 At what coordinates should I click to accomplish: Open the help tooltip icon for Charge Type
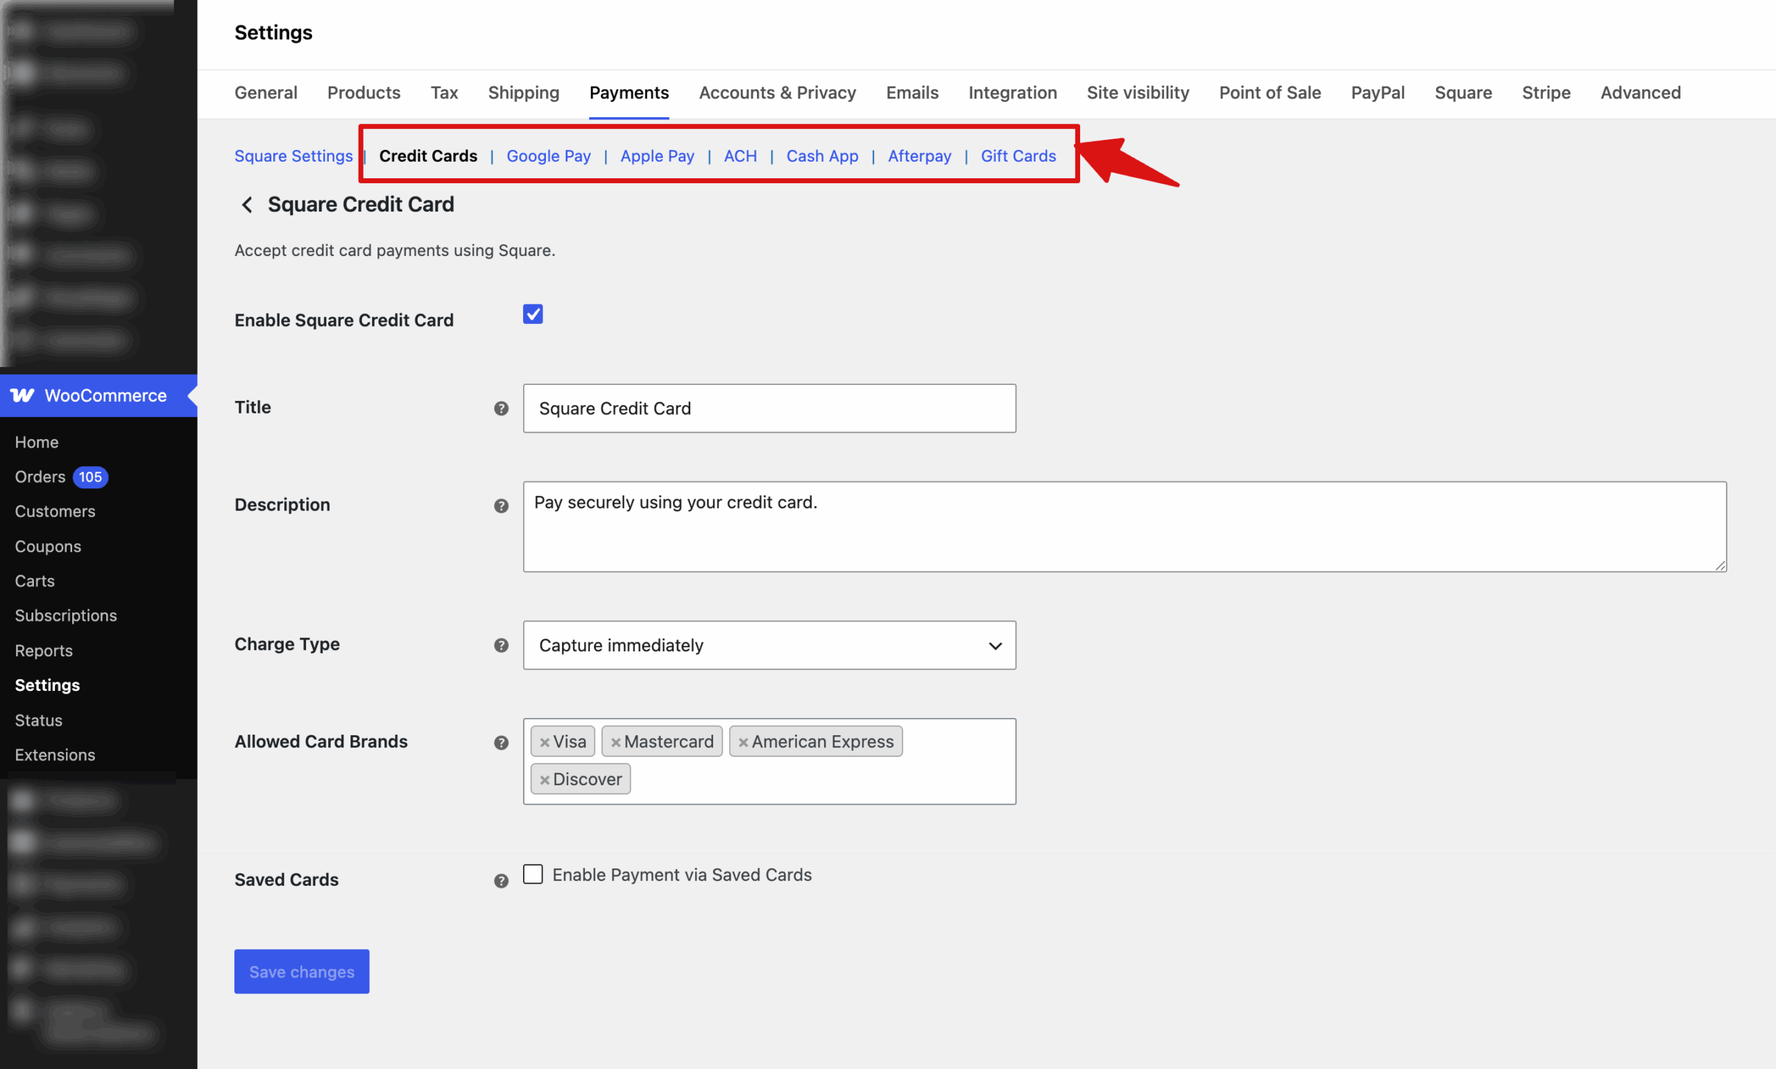(x=502, y=645)
